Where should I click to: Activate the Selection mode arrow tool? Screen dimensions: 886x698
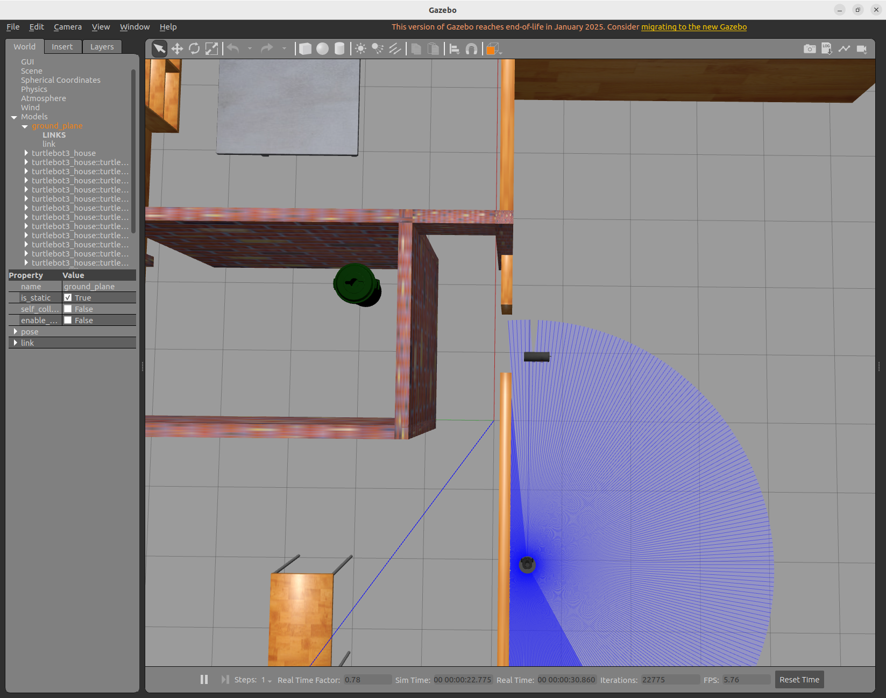[x=159, y=49]
